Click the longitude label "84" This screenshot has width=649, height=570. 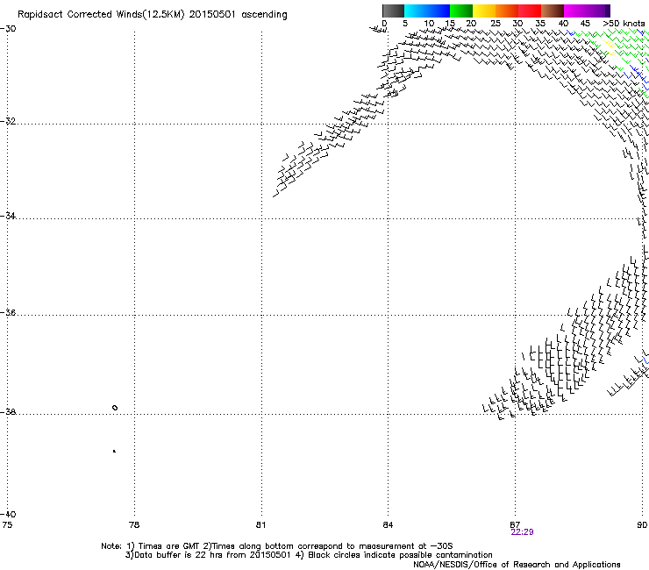click(x=388, y=525)
